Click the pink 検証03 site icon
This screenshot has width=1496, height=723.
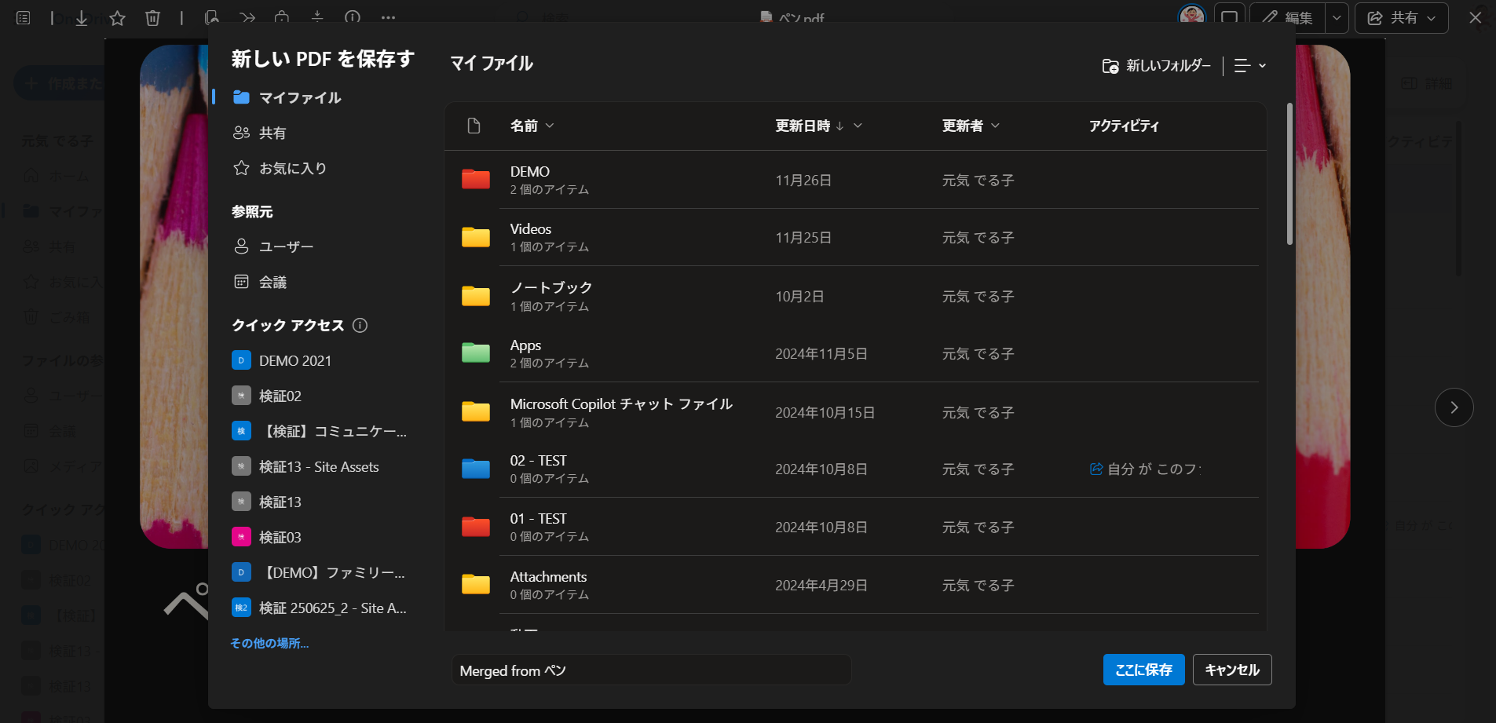coord(241,537)
